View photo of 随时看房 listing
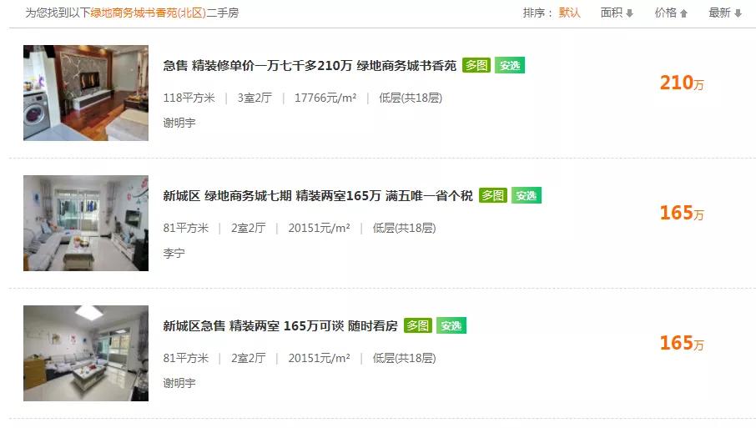756x428 pixels. (x=86, y=353)
